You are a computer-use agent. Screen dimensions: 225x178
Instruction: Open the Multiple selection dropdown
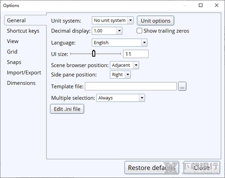(120, 98)
